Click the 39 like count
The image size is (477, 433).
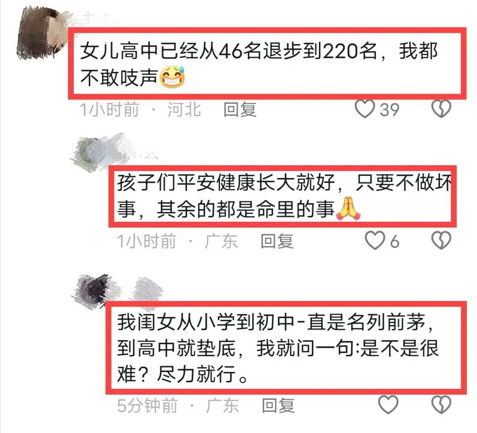tap(390, 110)
